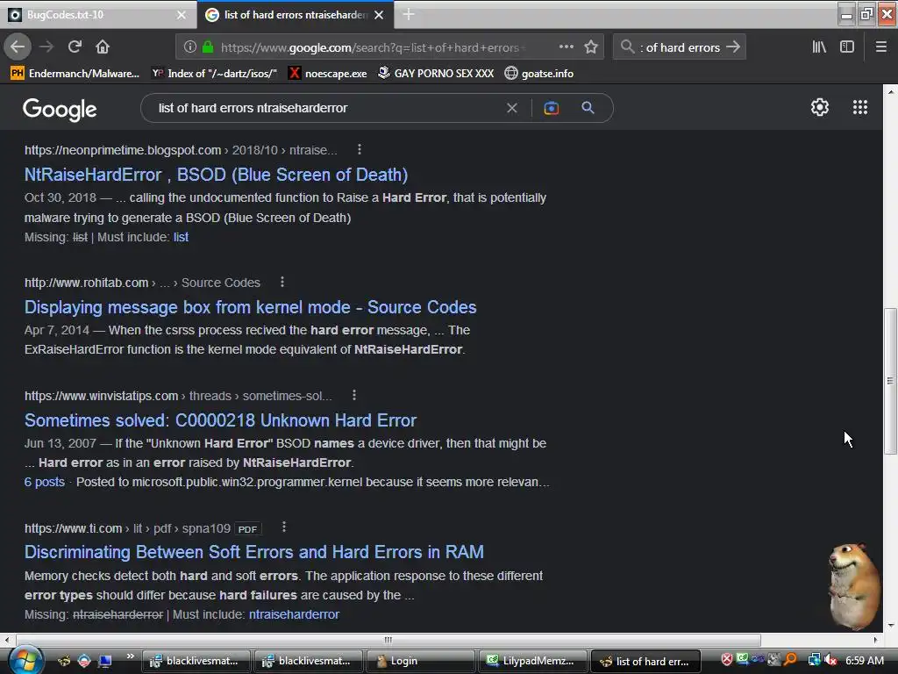
Task: Click the PDF badge on ti.com result
Action: coord(247,528)
